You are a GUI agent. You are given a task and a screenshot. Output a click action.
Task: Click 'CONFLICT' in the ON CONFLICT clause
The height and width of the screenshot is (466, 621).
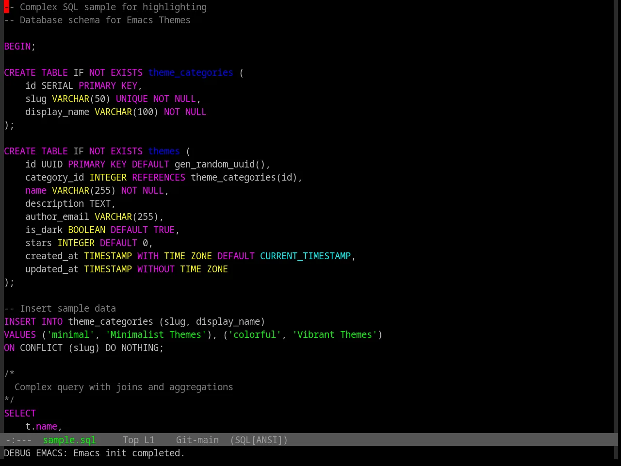tap(41, 348)
